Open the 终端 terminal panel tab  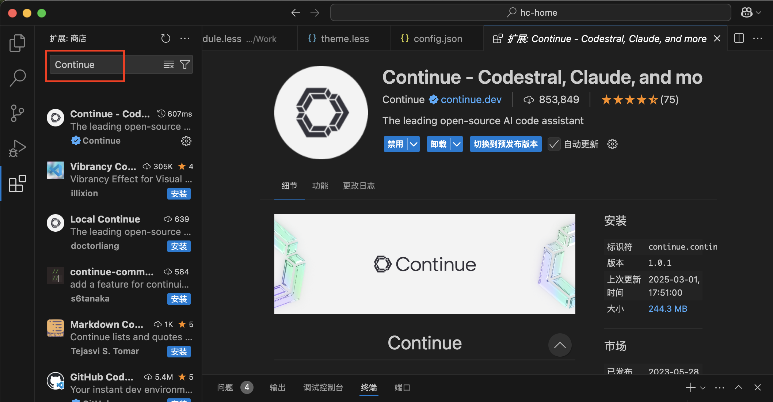click(369, 387)
